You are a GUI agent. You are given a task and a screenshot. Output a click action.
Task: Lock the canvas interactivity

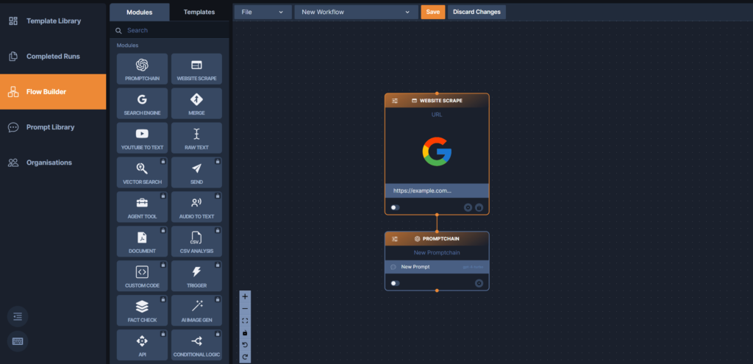tap(245, 333)
